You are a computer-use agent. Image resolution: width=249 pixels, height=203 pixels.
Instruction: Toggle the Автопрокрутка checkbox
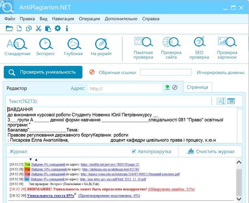coord(134,151)
